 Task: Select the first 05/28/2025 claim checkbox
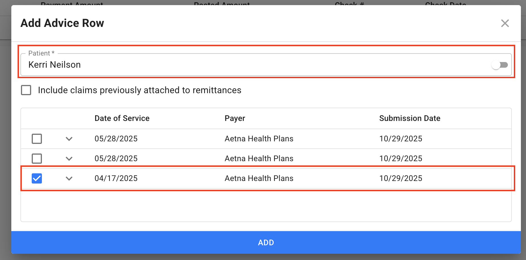37,139
